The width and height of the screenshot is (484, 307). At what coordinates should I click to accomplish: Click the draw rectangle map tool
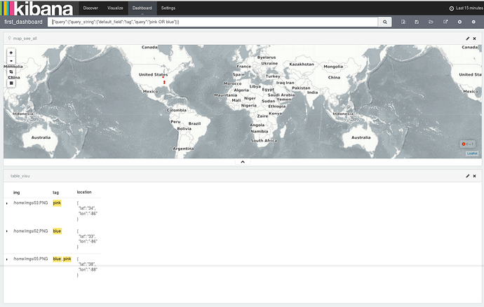pyautogui.click(x=11, y=83)
